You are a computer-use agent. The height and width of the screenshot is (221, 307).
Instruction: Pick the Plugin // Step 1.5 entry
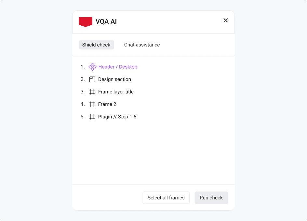click(117, 117)
